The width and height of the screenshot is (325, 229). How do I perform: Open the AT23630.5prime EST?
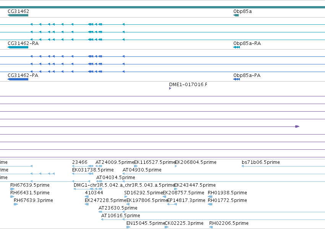(212, 212)
